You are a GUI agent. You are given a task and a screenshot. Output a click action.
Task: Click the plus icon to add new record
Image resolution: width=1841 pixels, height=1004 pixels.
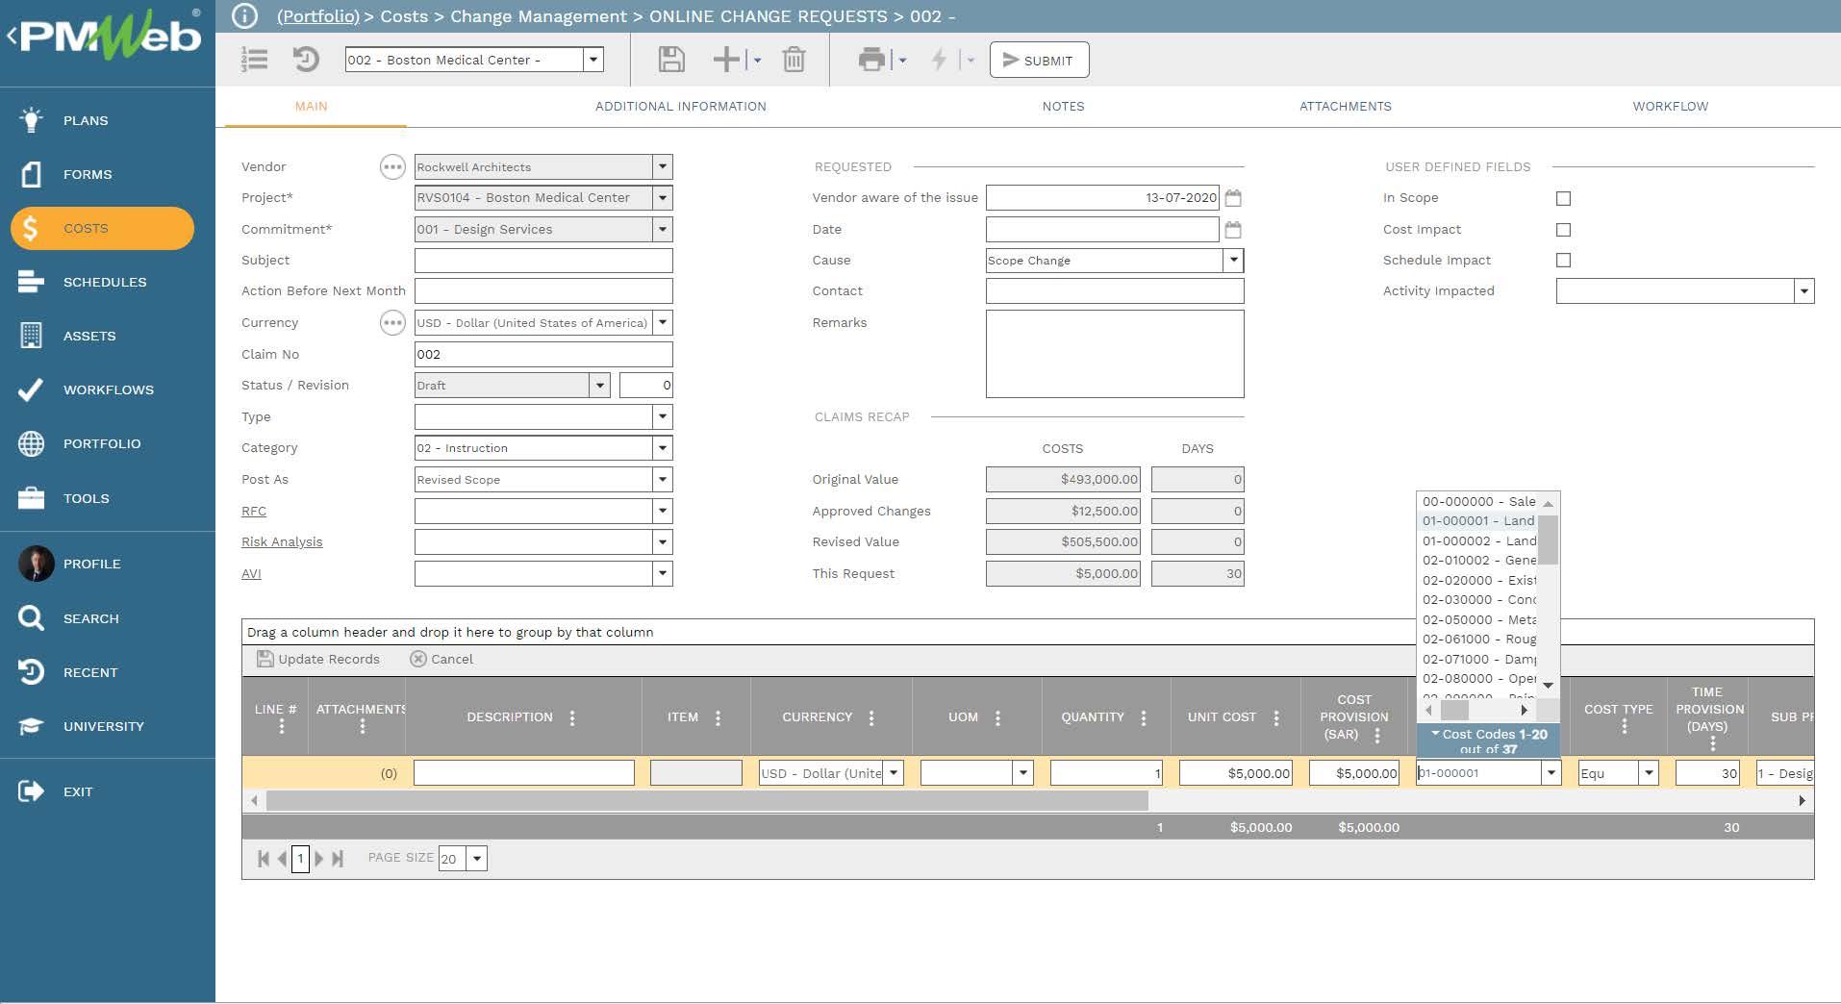pos(726,60)
